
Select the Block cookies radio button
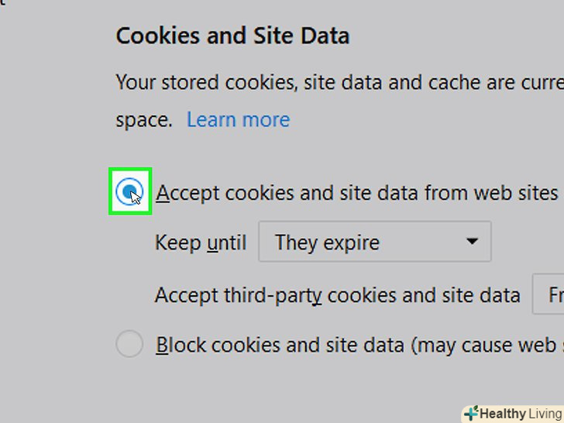(x=129, y=344)
